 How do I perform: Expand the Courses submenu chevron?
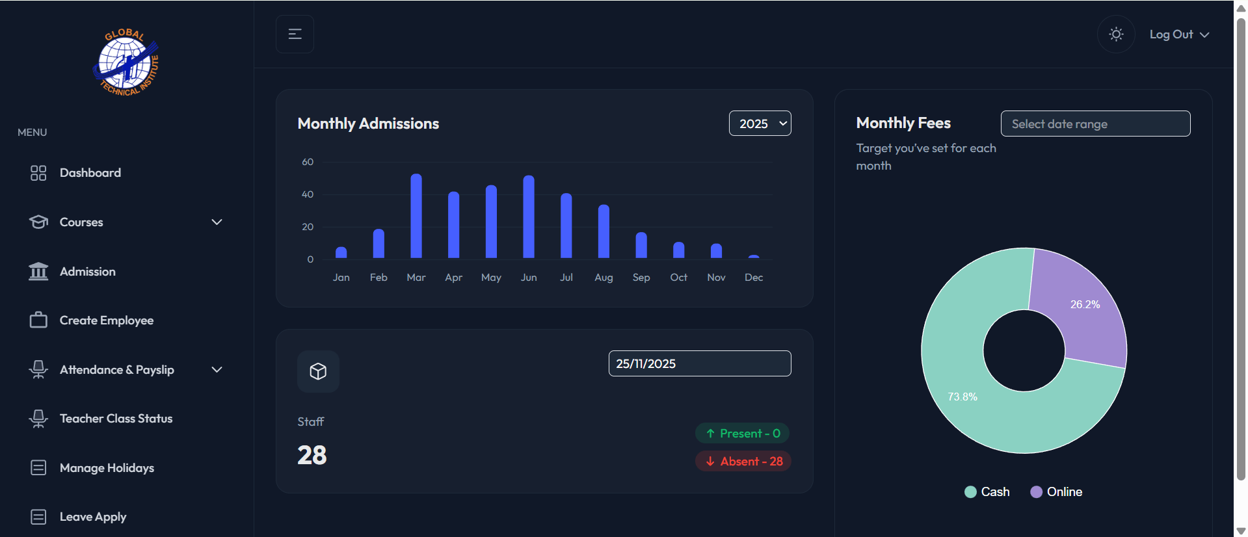point(217,222)
